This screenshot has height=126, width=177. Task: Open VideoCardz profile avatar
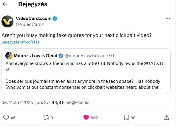click(7, 21)
